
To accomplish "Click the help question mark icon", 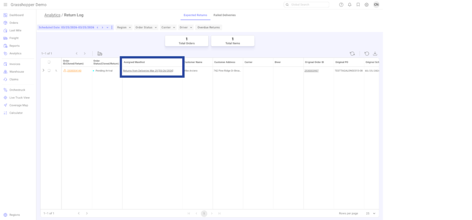I will tap(341, 5).
